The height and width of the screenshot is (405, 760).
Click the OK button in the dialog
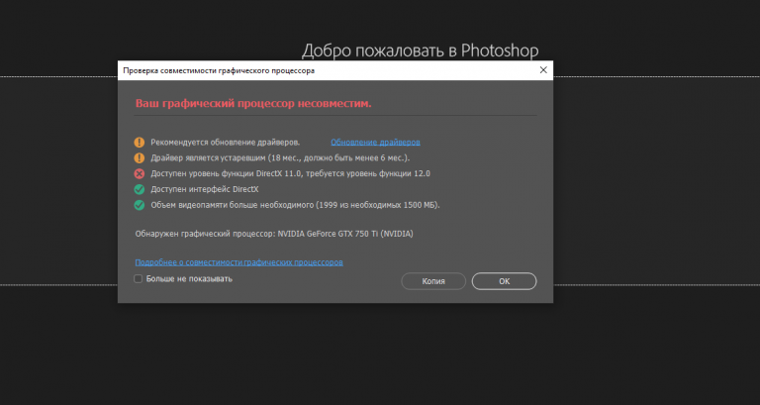click(504, 281)
